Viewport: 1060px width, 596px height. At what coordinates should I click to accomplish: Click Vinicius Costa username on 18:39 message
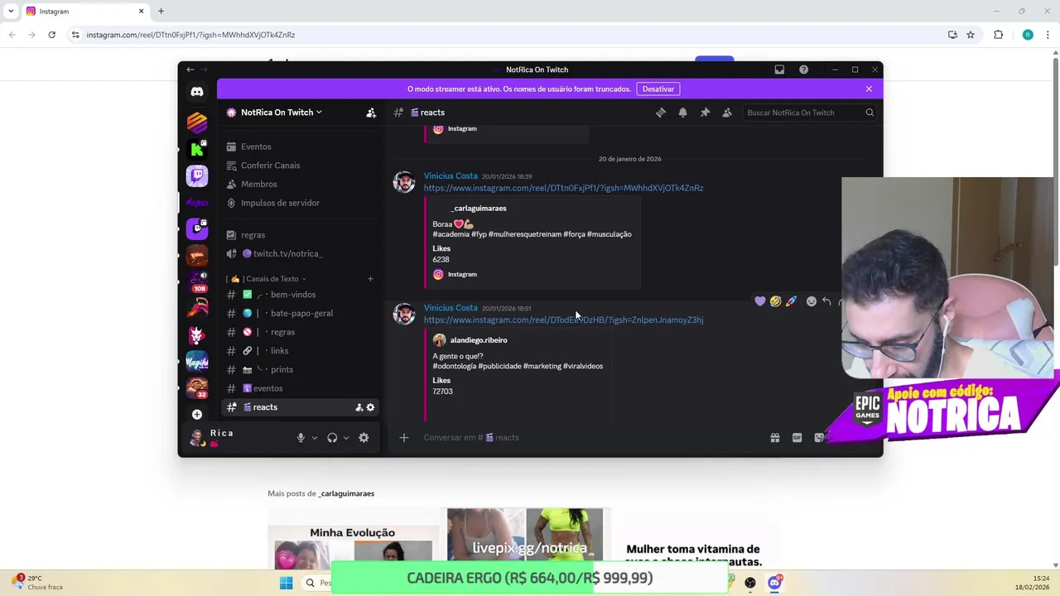point(450,175)
